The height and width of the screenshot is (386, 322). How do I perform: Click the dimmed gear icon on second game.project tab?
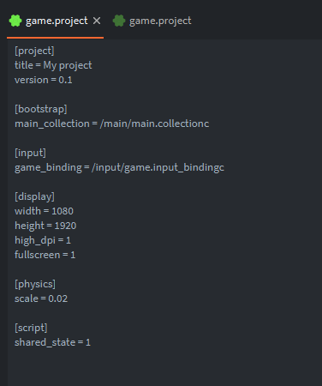coord(119,21)
